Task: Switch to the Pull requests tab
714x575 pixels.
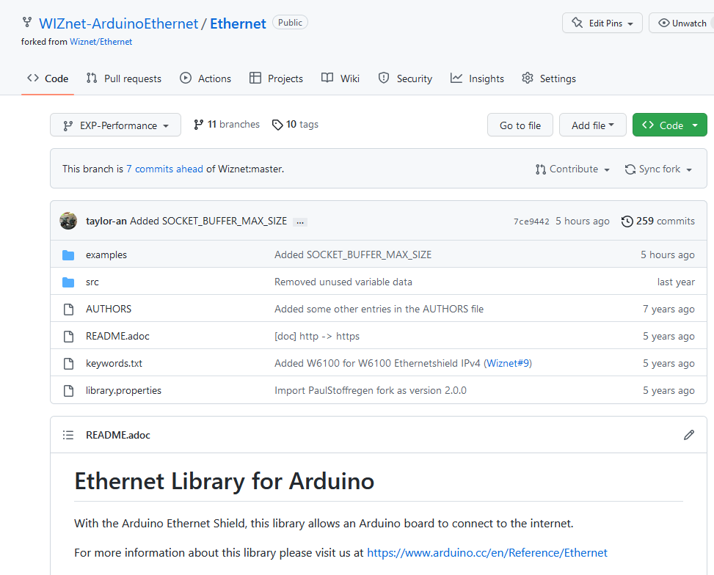Action: [x=123, y=78]
